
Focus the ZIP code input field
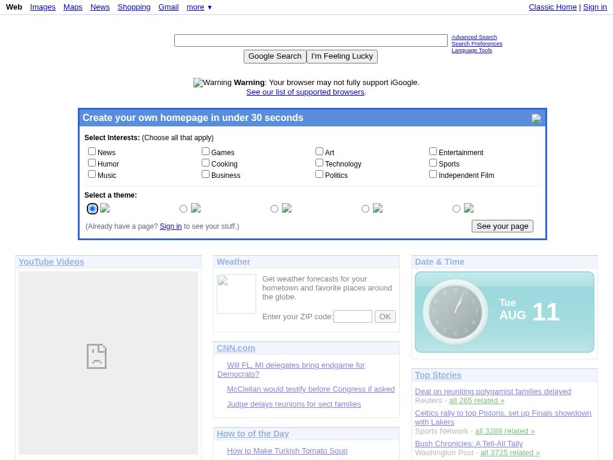[x=353, y=316]
